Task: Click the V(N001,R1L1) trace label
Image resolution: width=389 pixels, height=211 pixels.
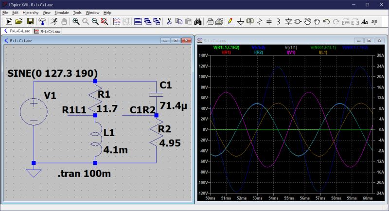Action: 323,47
